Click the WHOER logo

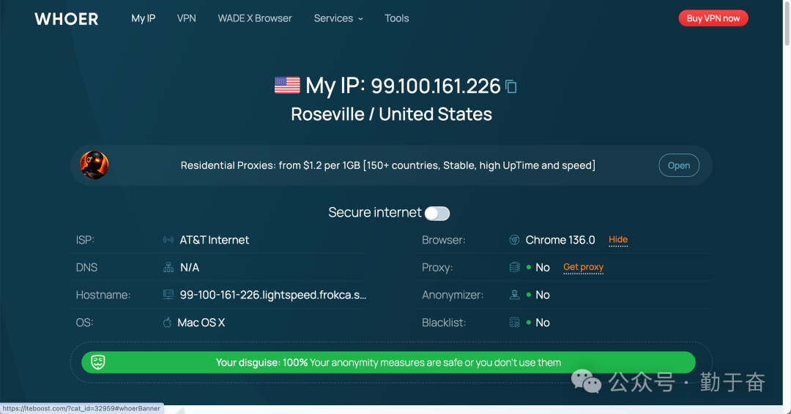pyautogui.click(x=66, y=18)
